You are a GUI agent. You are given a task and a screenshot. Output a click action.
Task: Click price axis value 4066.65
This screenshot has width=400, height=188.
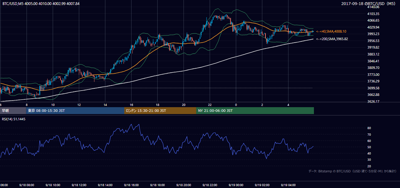tap(373, 20)
